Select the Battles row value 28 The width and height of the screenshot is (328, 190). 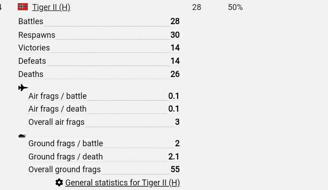[175, 21]
